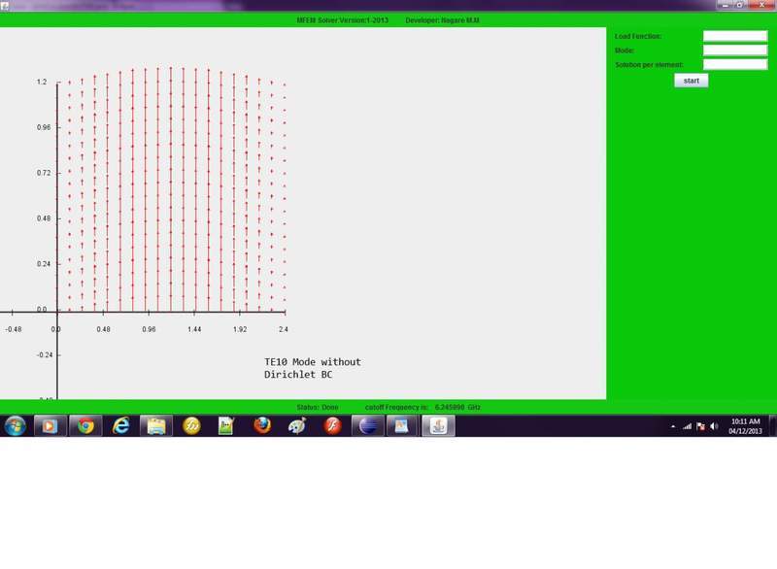Open the network signal tray icon
The height and width of the screenshot is (569, 777).
pos(687,426)
